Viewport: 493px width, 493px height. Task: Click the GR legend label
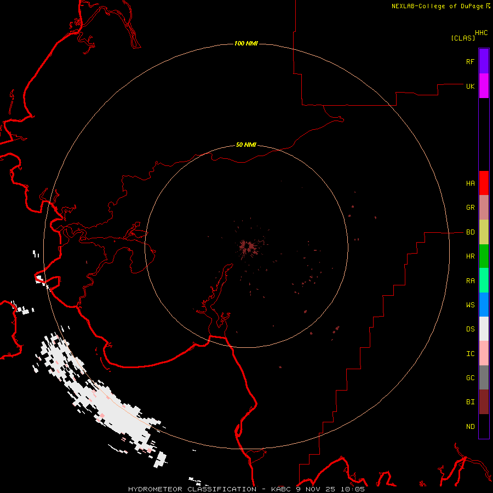pos(470,208)
